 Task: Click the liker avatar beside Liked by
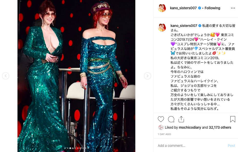click(161, 127)
